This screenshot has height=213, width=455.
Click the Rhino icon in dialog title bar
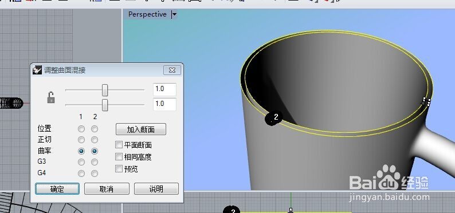[37, 70]
